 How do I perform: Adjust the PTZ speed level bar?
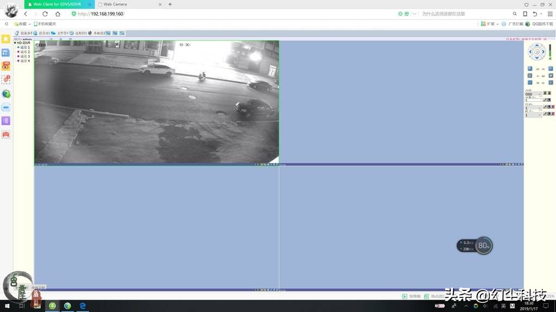(550, 51)
